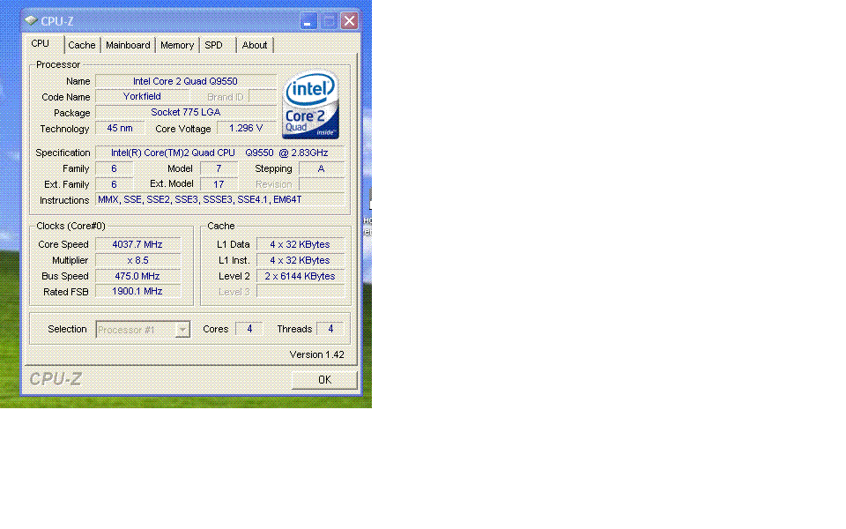Click the Specification field with 2.83GHz
Image resolution: width=846 pixels, height=529 pixels.
point(219,153)
